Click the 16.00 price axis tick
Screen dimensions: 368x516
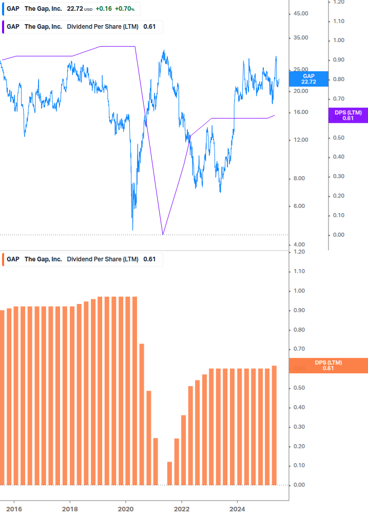tap(301, 112)
